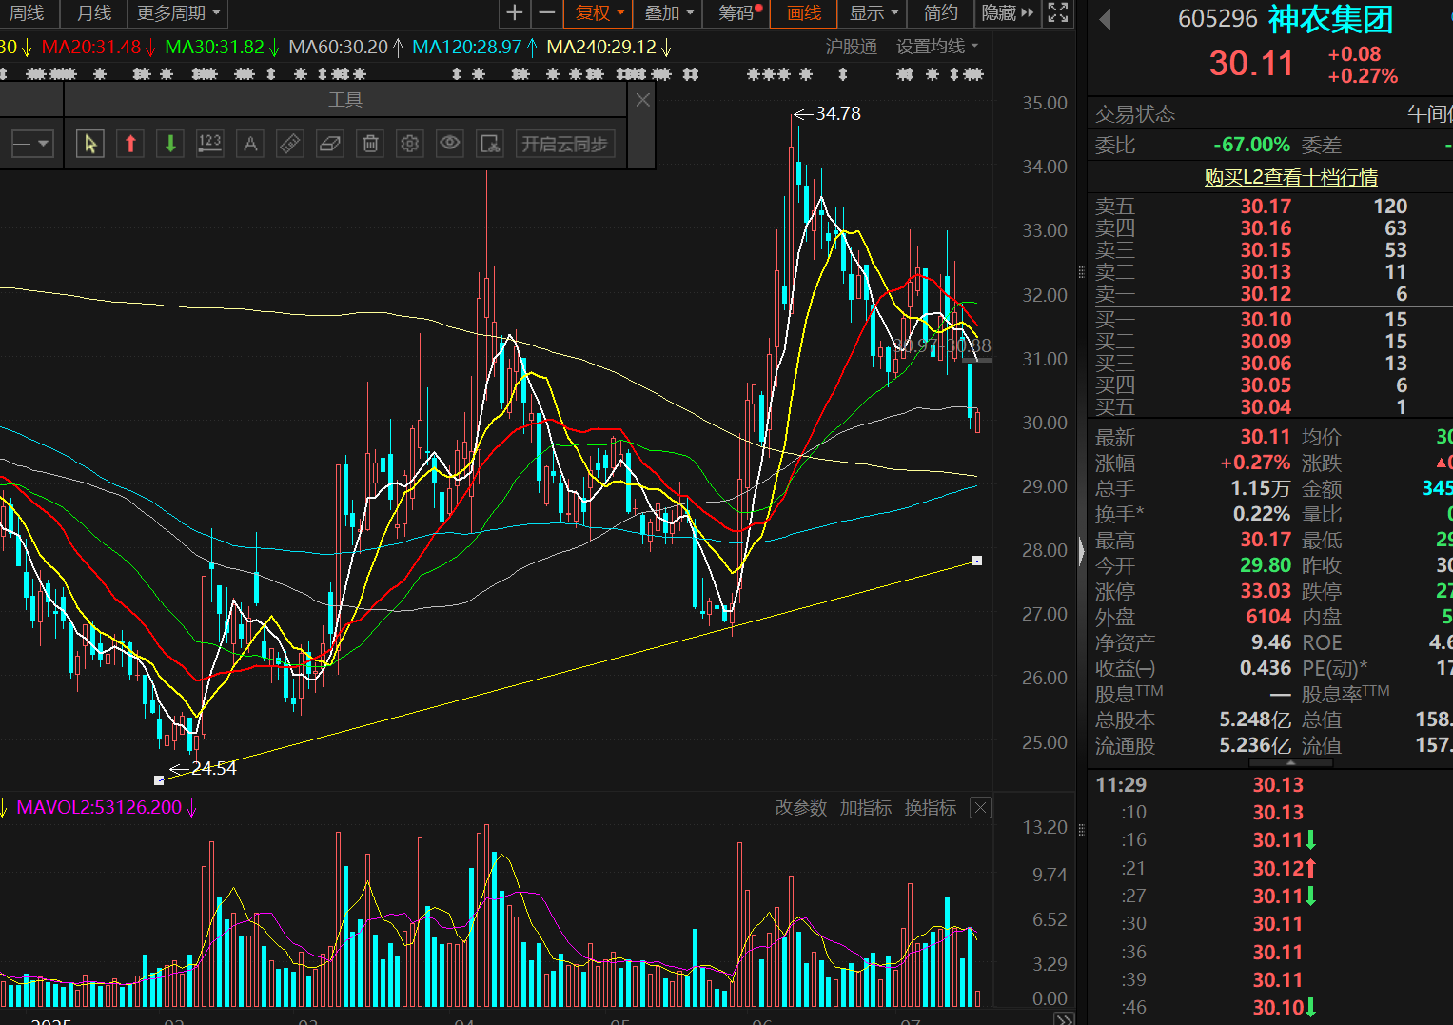Image resolution: width=1453 pixels, height=1025 pixels.
Task: Click the zoom out minus button
Action: click(546, 12)
